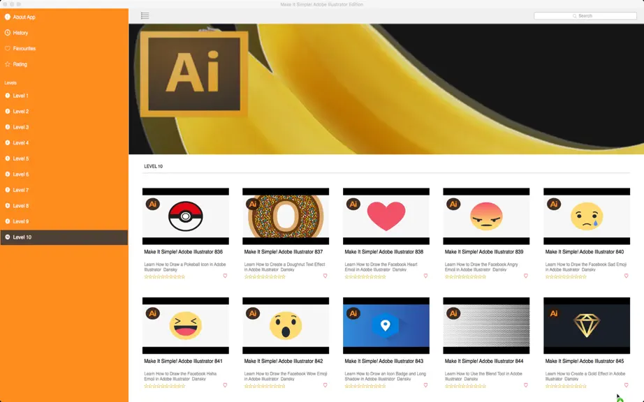Viewport: 644px width, 402px height.
Task: Favourite the Doughnut Text Effect tutorial heart
Action: [325, 276]
